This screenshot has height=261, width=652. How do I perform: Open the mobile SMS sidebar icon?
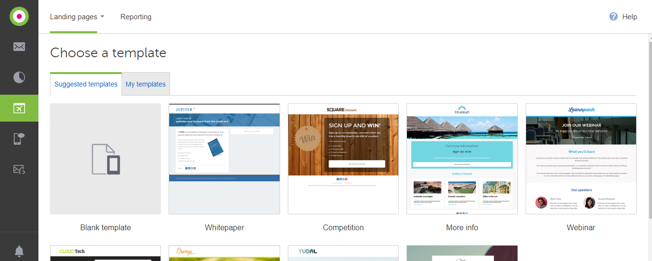point(19,139)
